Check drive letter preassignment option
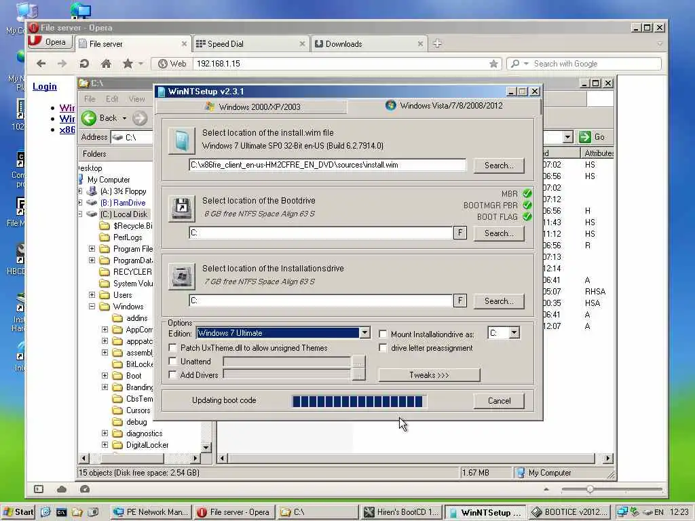This screenshot has width=695, height=521. click(383, 348)
